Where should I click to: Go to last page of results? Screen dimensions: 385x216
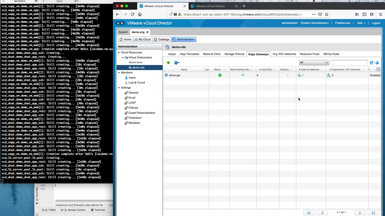click(374, 213)
